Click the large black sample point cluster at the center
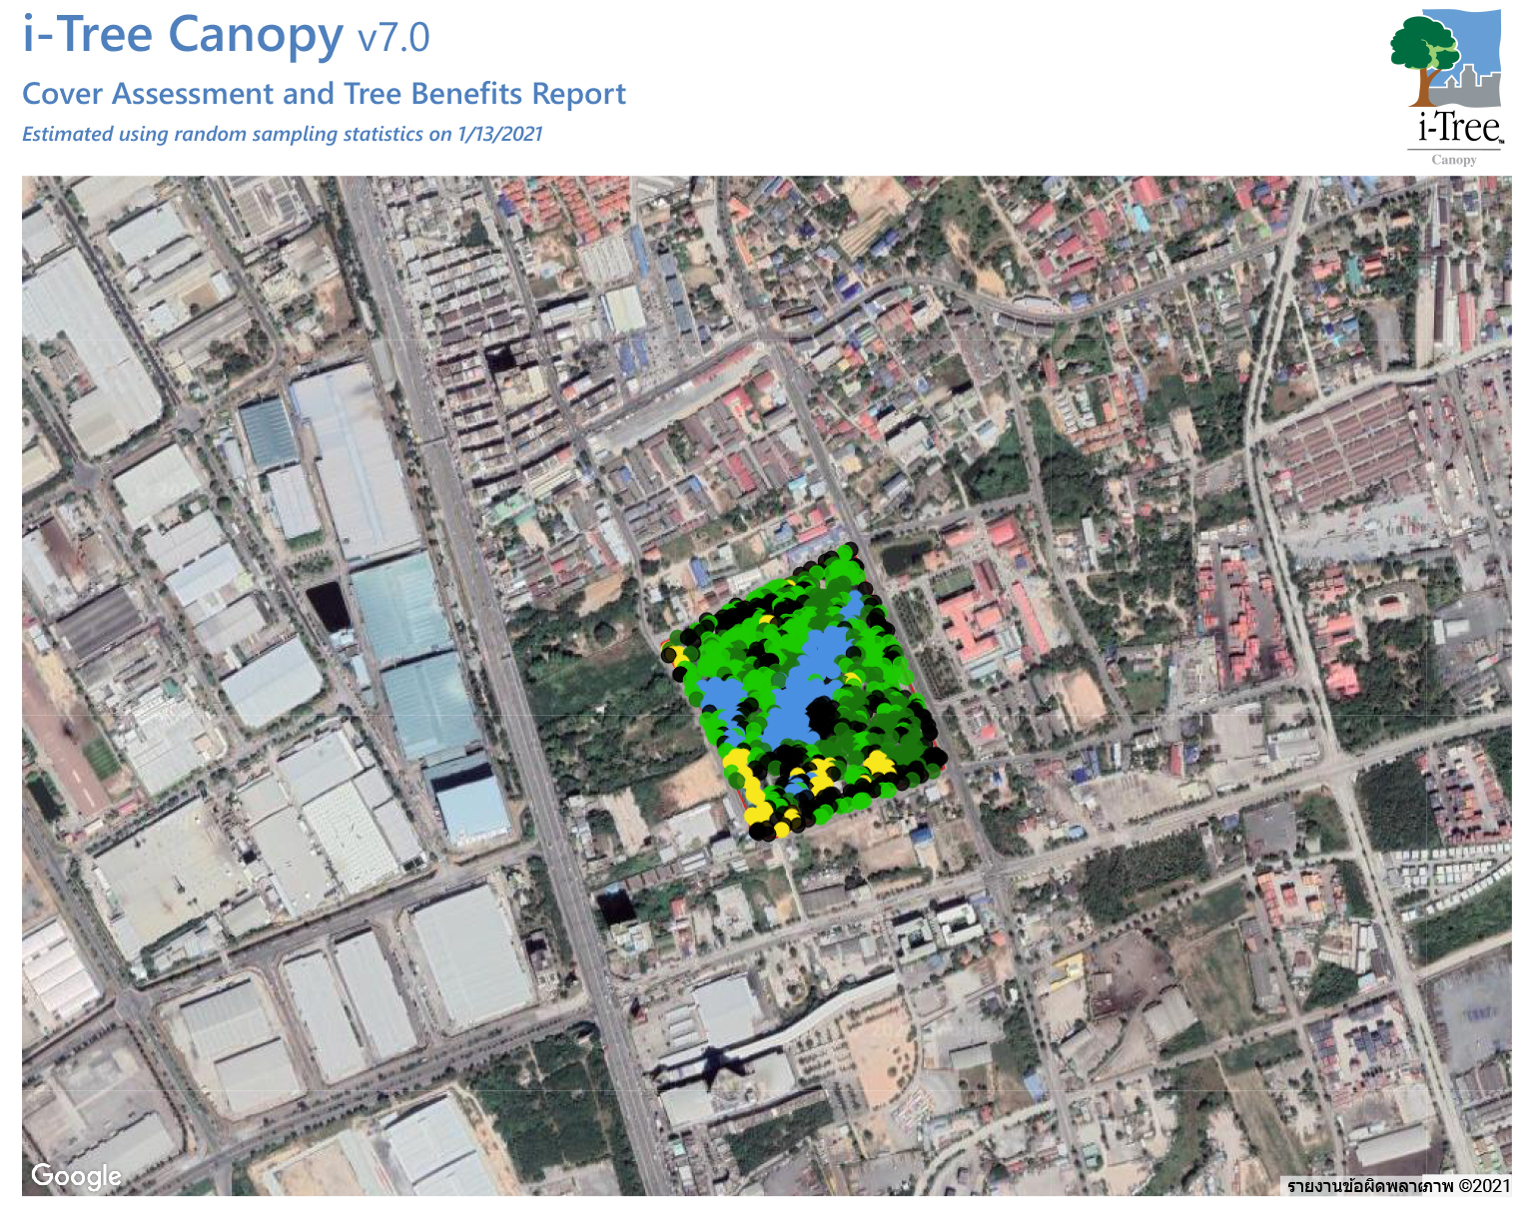Image resolution: width=1527 pixels, height=1215 pixels. point(822,715)
